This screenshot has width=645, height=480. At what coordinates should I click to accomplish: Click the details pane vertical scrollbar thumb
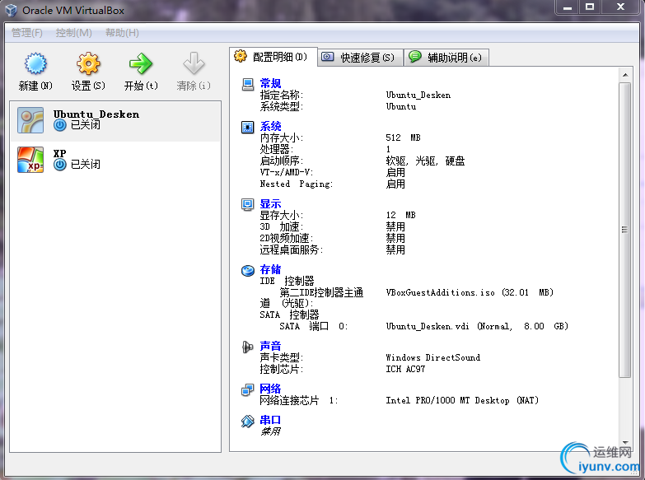625,230
